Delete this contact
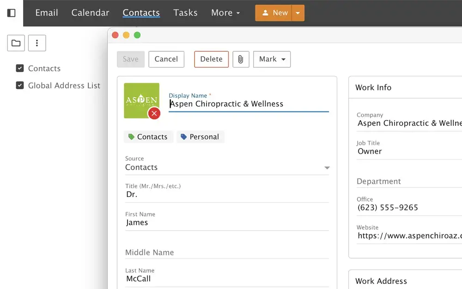The image size is (462, 289). (x=211, y=59)
